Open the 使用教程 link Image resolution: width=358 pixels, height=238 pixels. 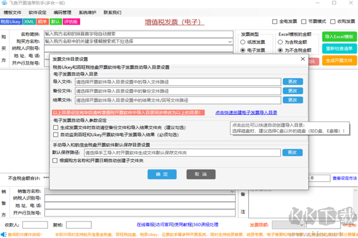[183, 225]
